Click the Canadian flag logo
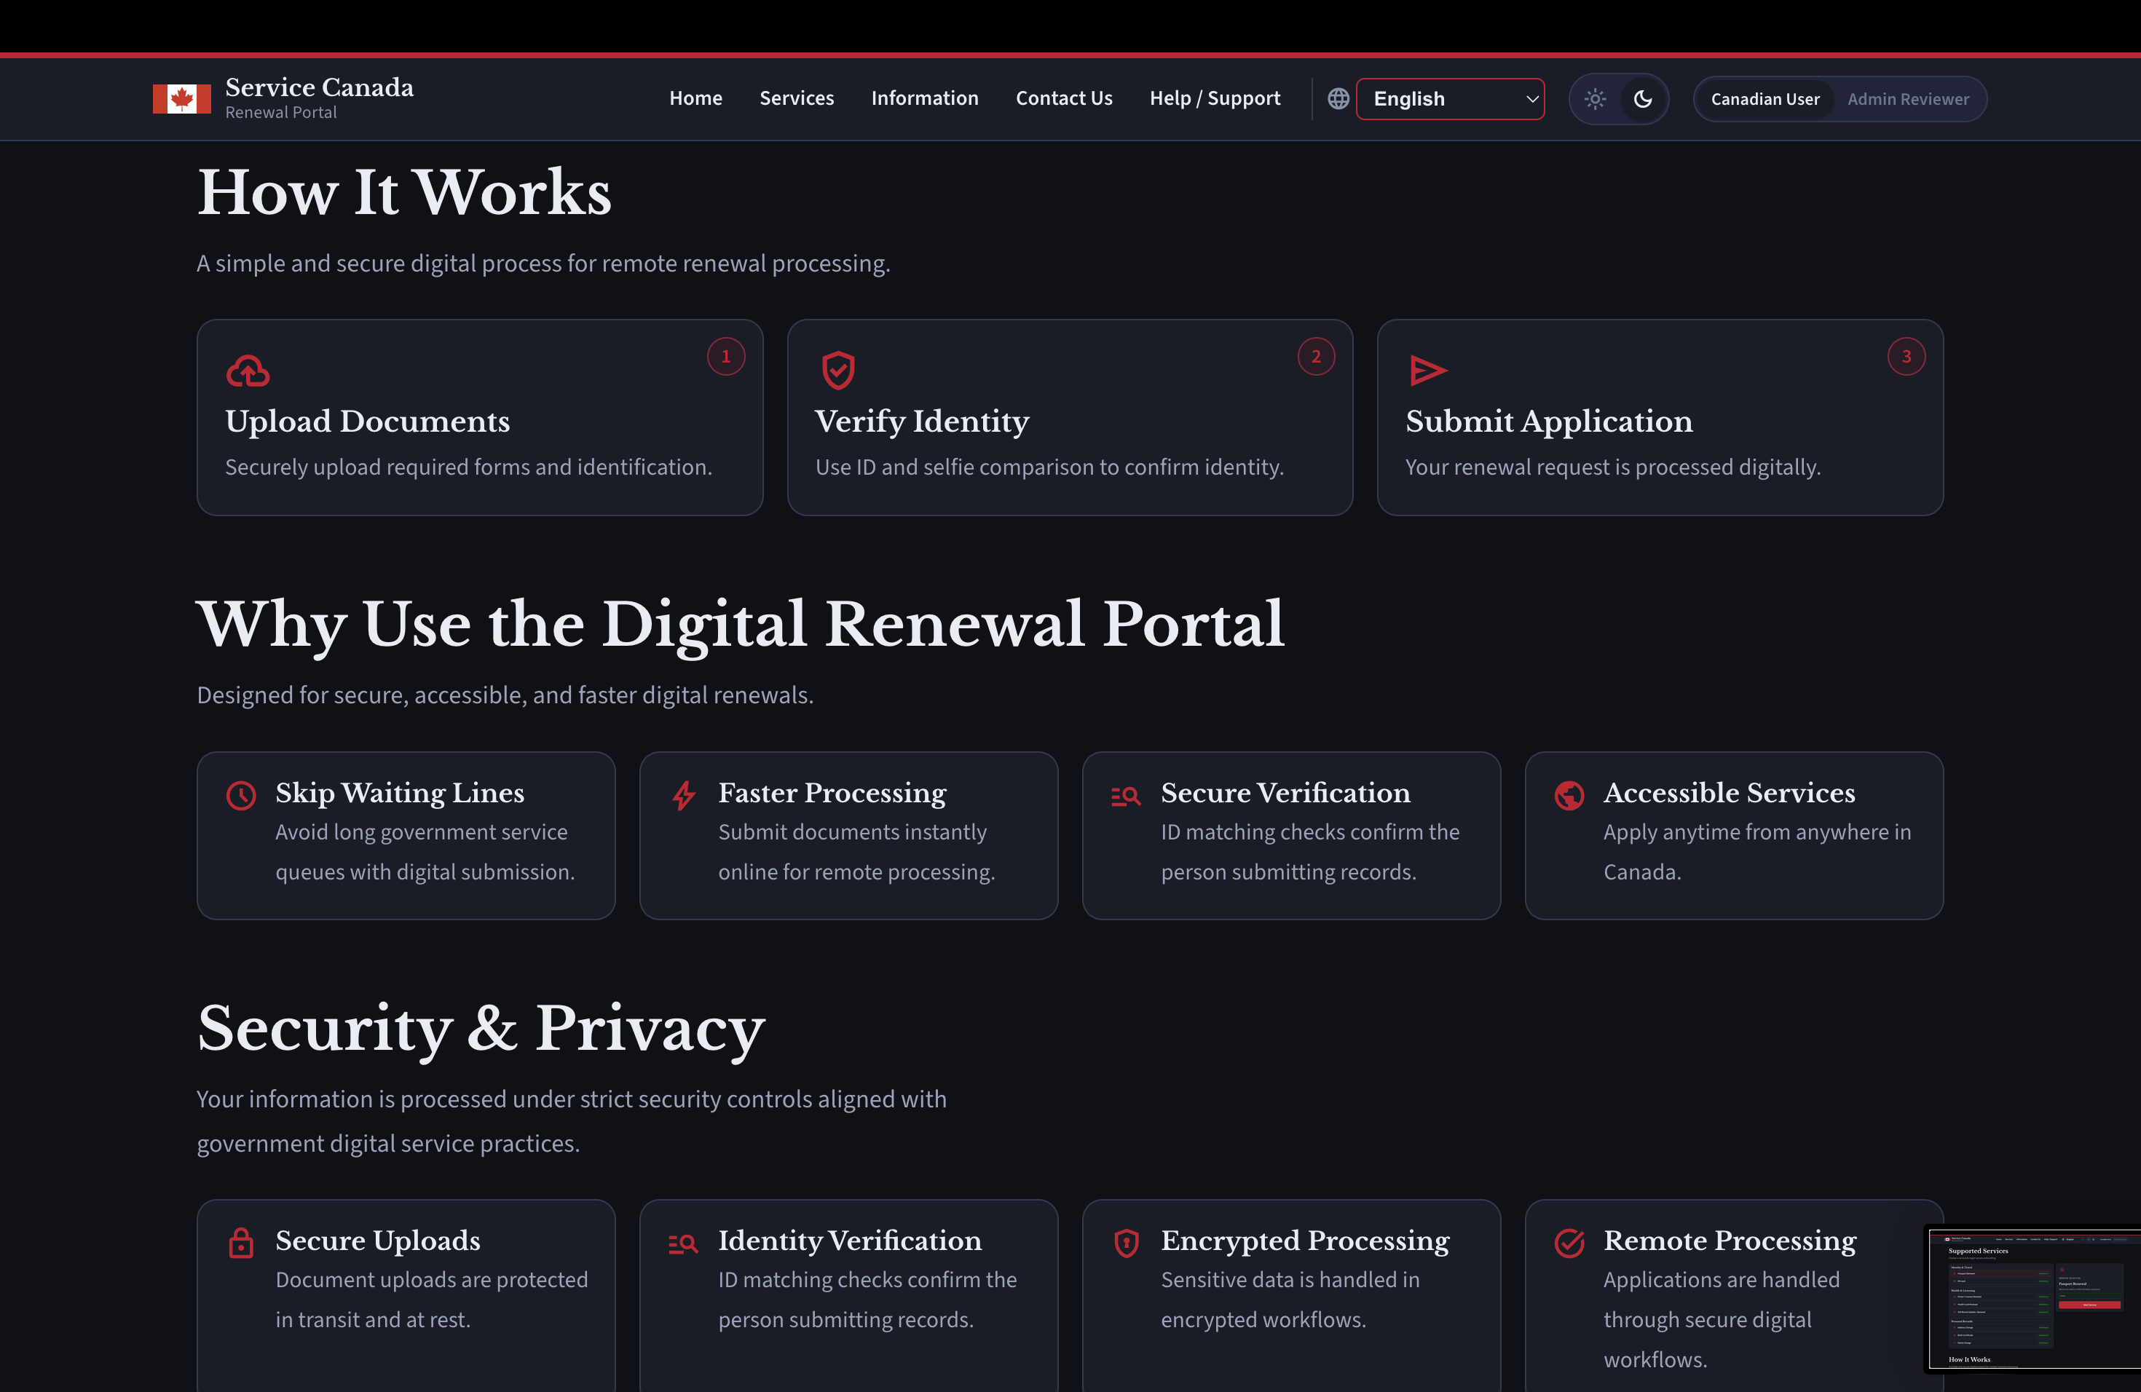 pos(182,99)
